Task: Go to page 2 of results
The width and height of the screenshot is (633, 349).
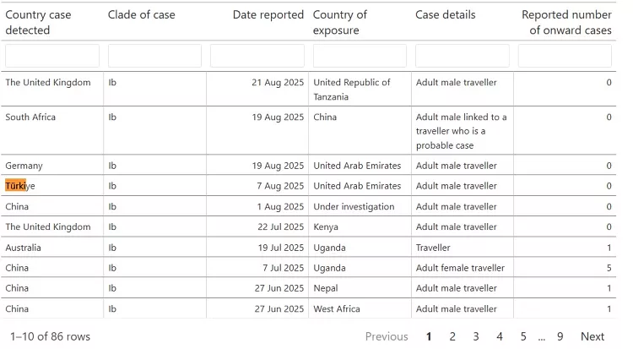Action: tap(452, 336)
